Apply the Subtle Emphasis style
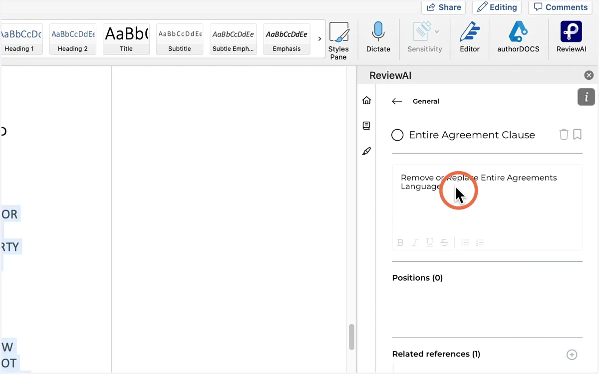The image size is (599, 374). point(233,39)
